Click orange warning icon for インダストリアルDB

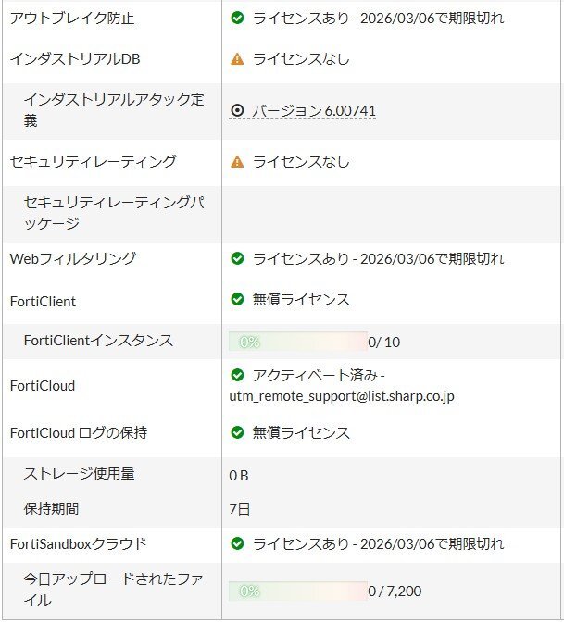tap(237, 59)
